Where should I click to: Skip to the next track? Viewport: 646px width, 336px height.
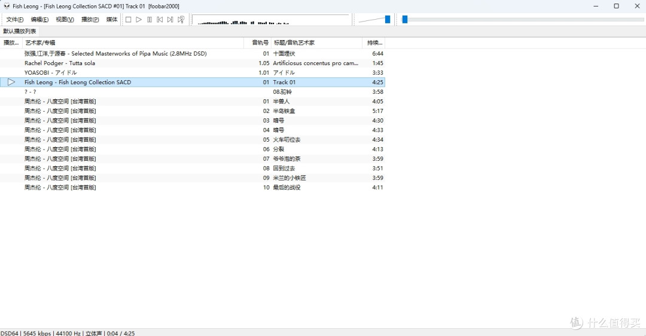(x=170, y=19)
